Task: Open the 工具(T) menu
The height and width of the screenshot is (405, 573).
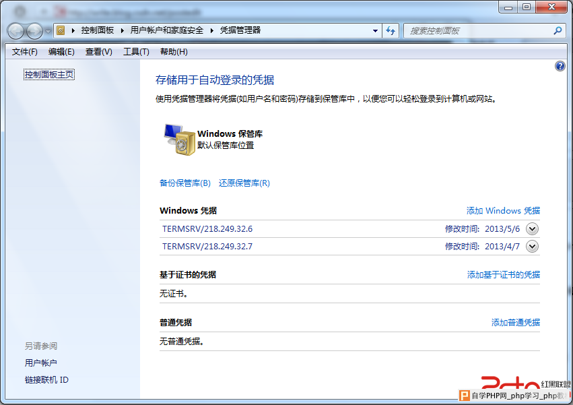Action: coord(136,52)
